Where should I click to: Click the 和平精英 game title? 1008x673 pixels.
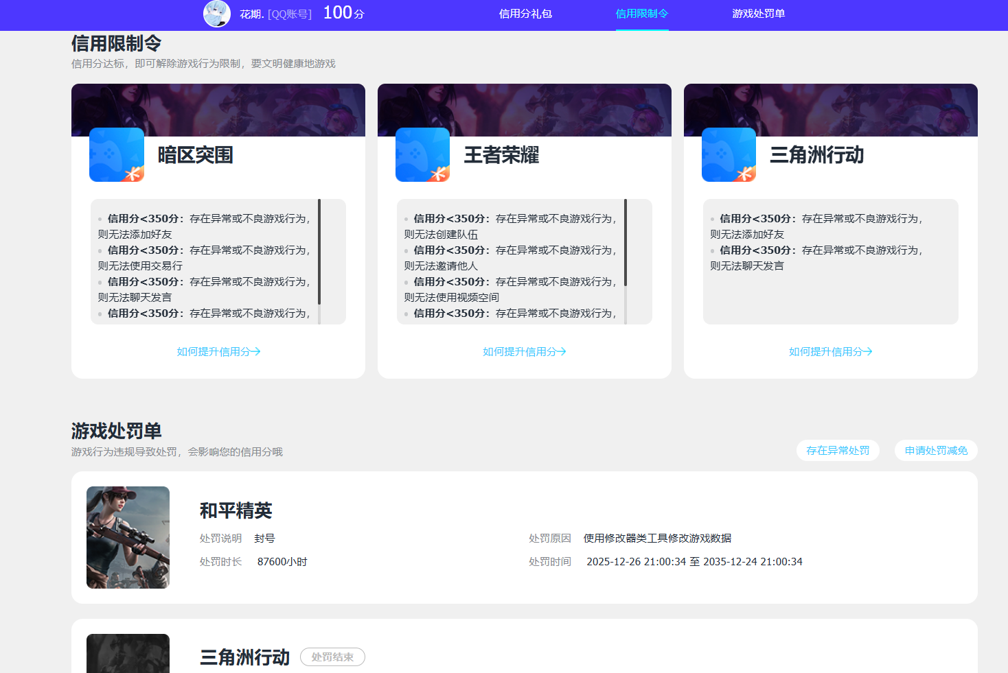(x=235, y=510)
